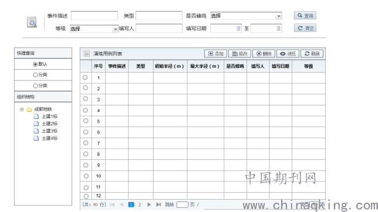Click the 刷新 refresh button
The width and height of the screenshot is (378, 212).
point(312,53)
